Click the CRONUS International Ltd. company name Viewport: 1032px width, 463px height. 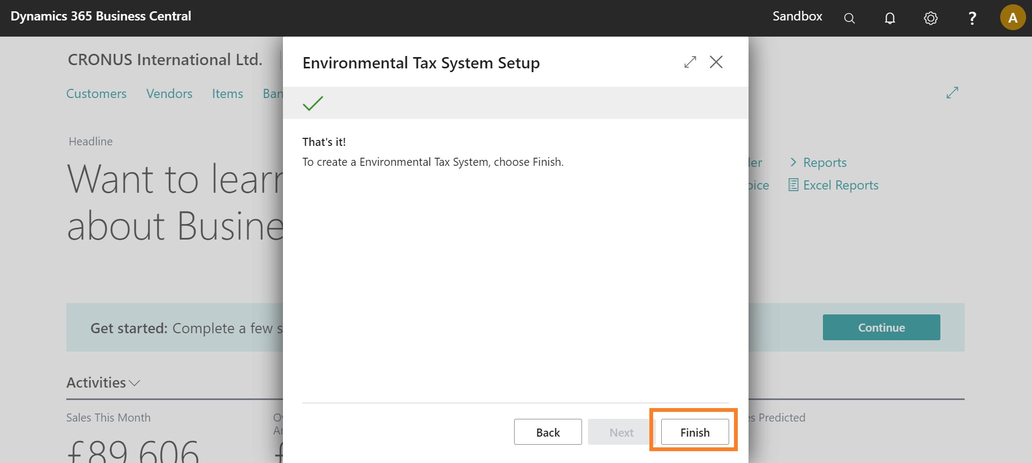click(165, 60)
